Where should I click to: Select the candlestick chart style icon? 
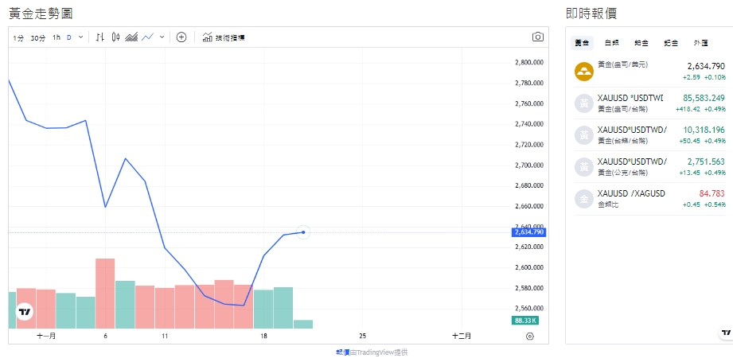coord(115,37)
